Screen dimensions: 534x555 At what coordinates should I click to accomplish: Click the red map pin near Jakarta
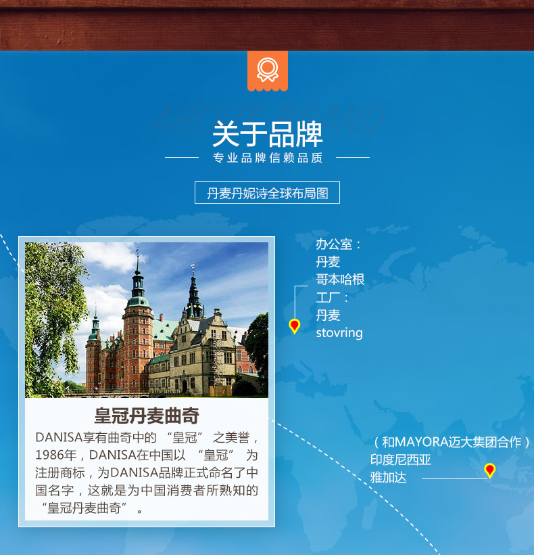click(x=489, y=470)
